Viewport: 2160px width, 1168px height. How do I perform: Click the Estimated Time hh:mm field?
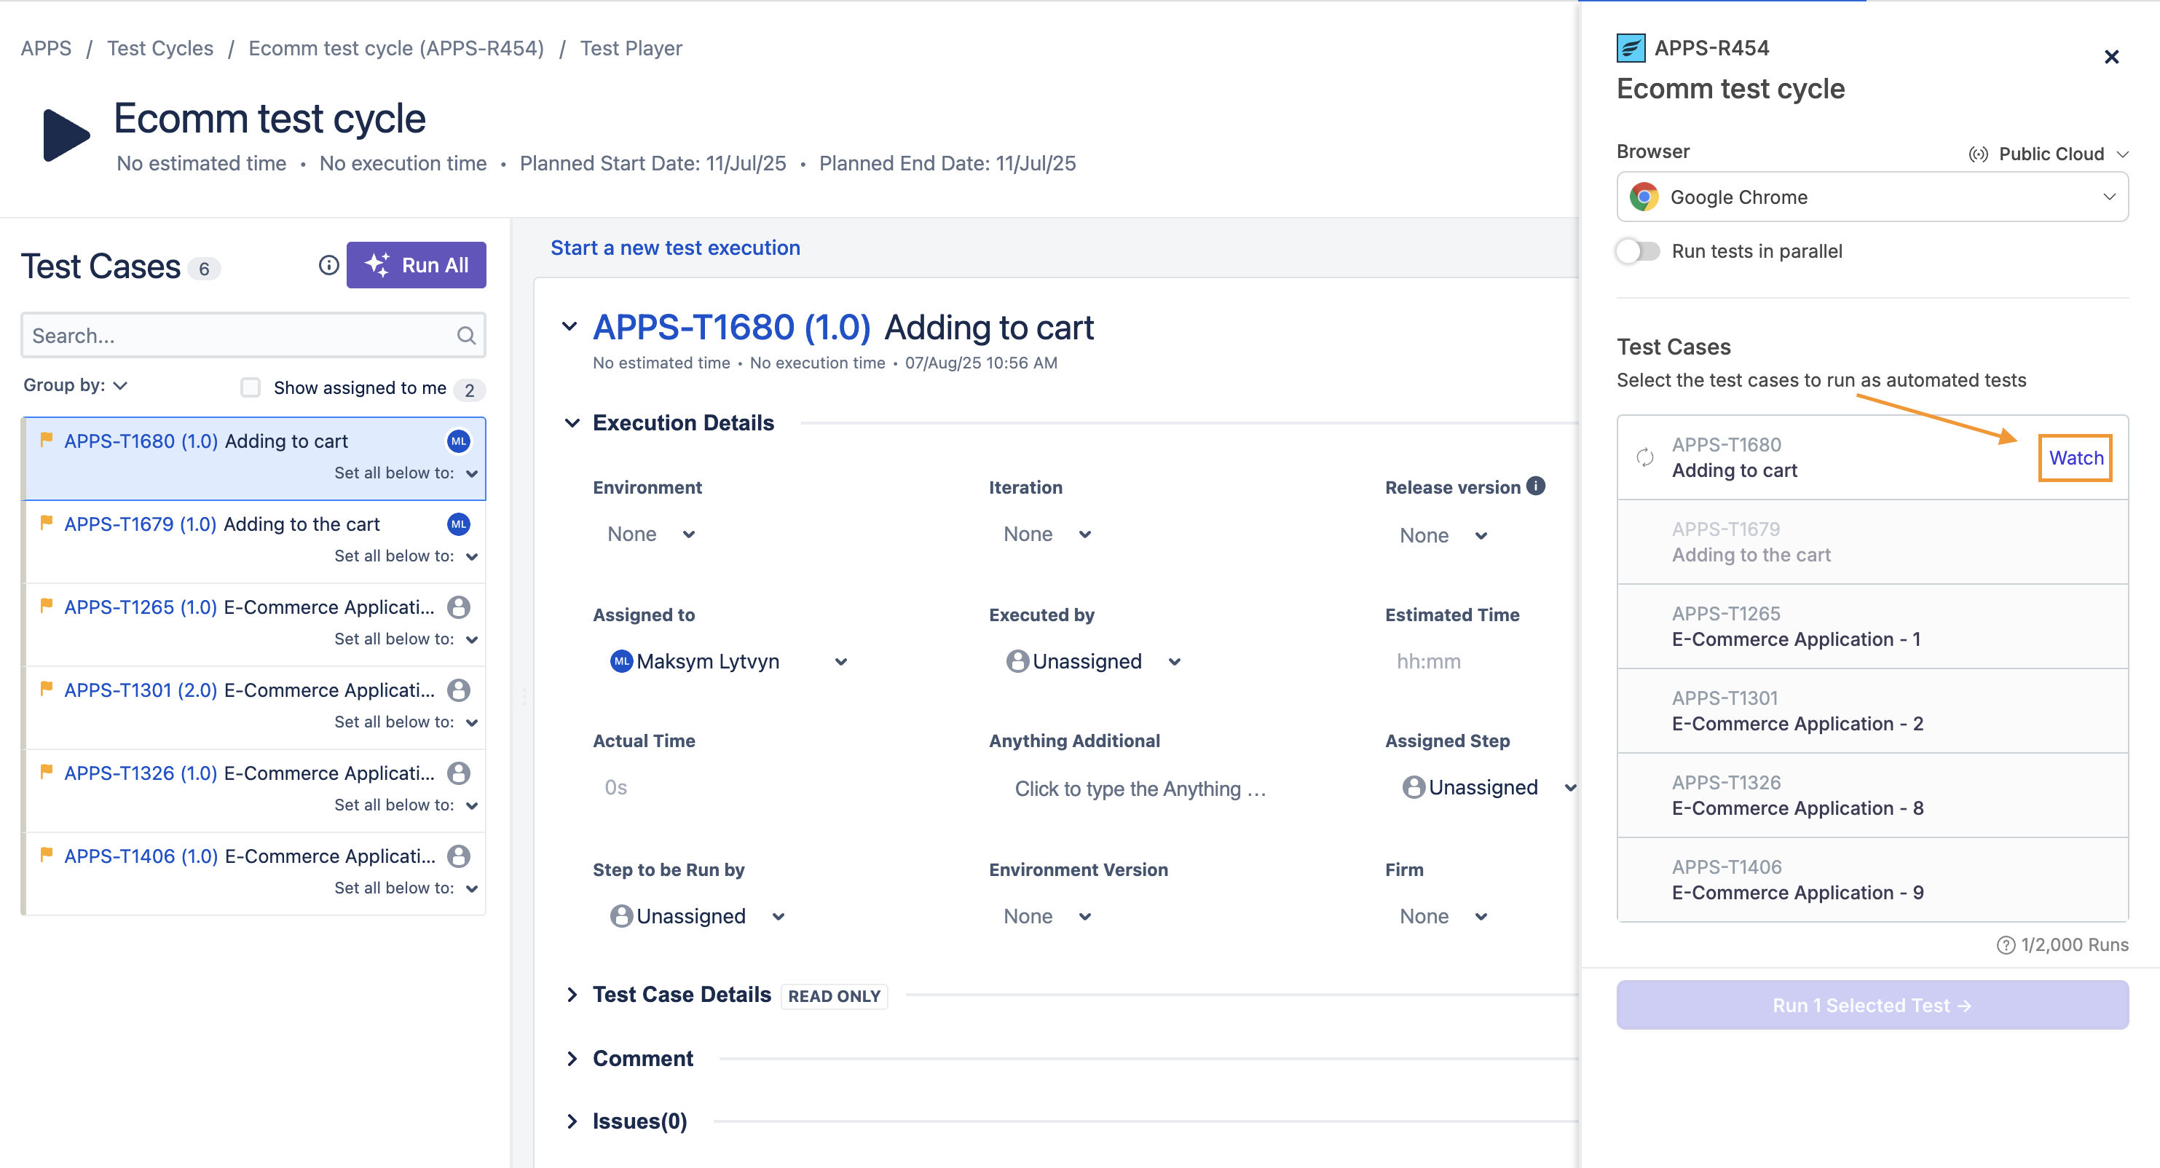coord(1428,662)
